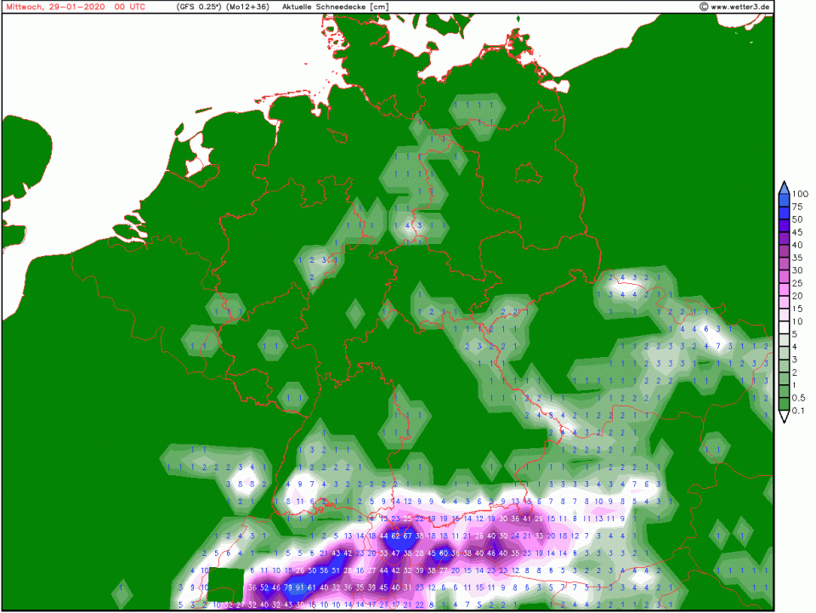Viewport: 816px width, 613px height.
Task: Click the snow depth value 79 on the map
Action: tap(287, 587)
